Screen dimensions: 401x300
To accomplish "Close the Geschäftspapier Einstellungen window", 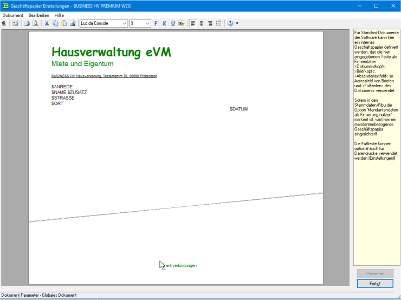I will (x=393, y=5).
